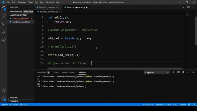The height and width of the screenshot is (111, 197).
Task: Switch to the Debug Console tab
Action: 69,72
